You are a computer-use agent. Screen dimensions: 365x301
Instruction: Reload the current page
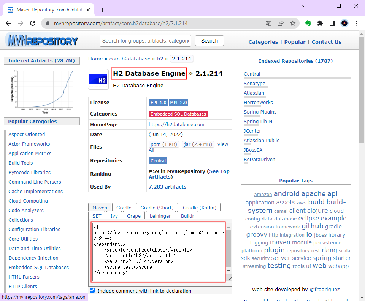(33, 23)
